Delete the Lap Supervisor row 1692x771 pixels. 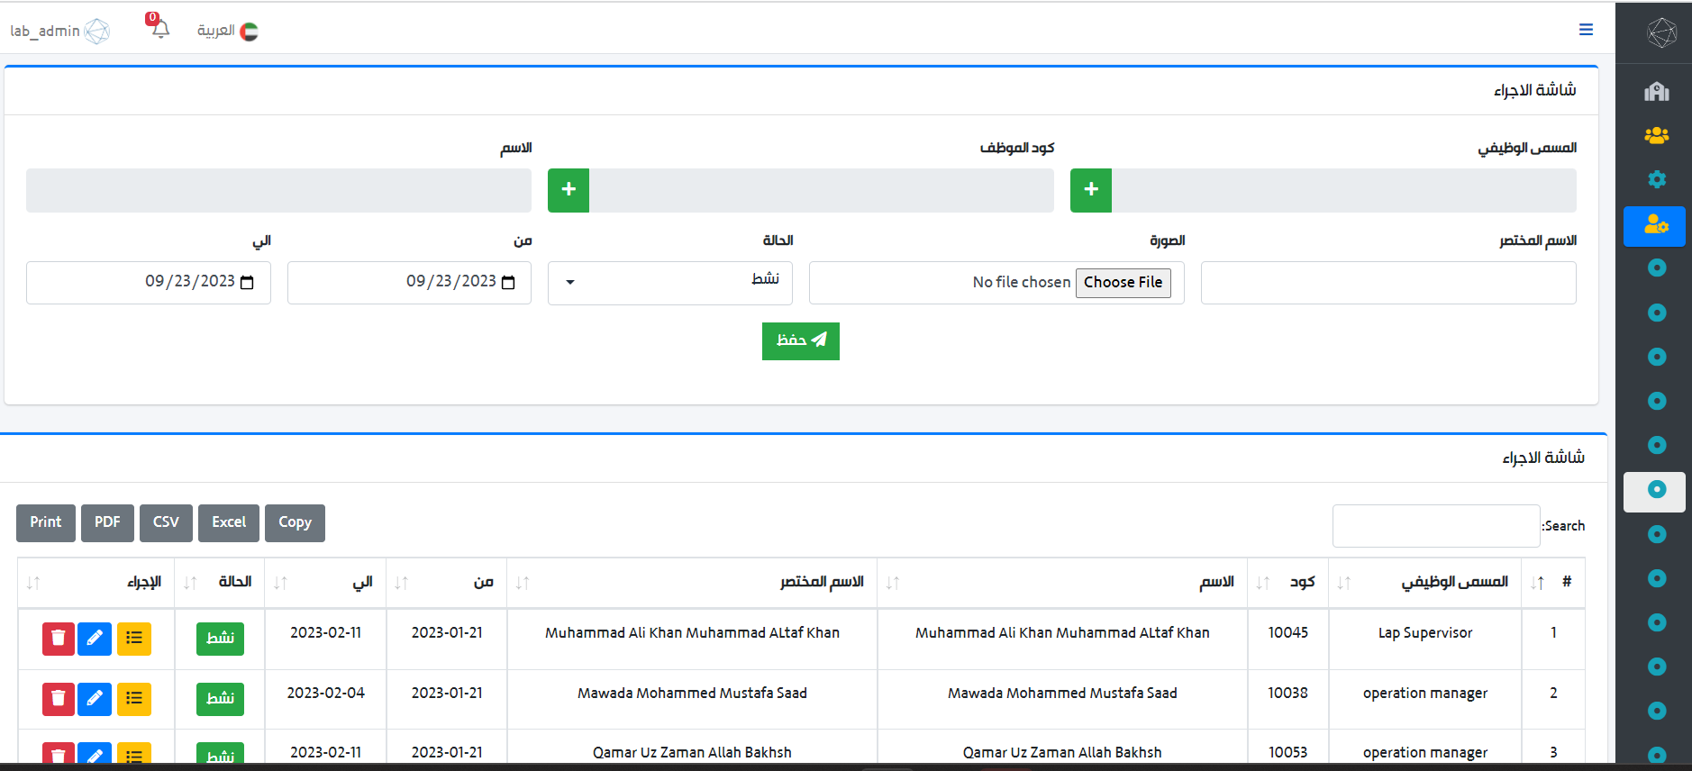pyautogui.click(x=59, y=639)
